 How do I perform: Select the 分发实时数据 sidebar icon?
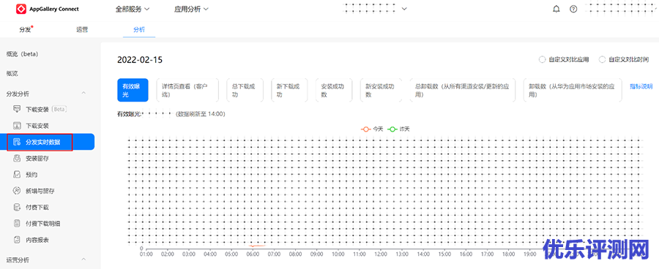(17, 142)
